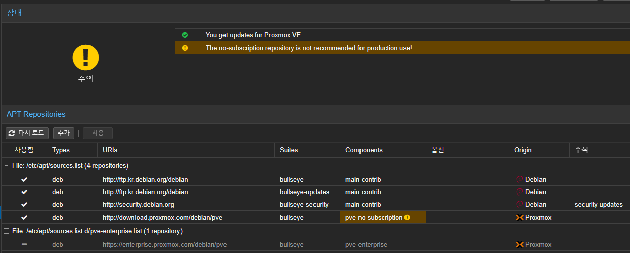Click the large yellow warning status icon

[x=85, y=57]
